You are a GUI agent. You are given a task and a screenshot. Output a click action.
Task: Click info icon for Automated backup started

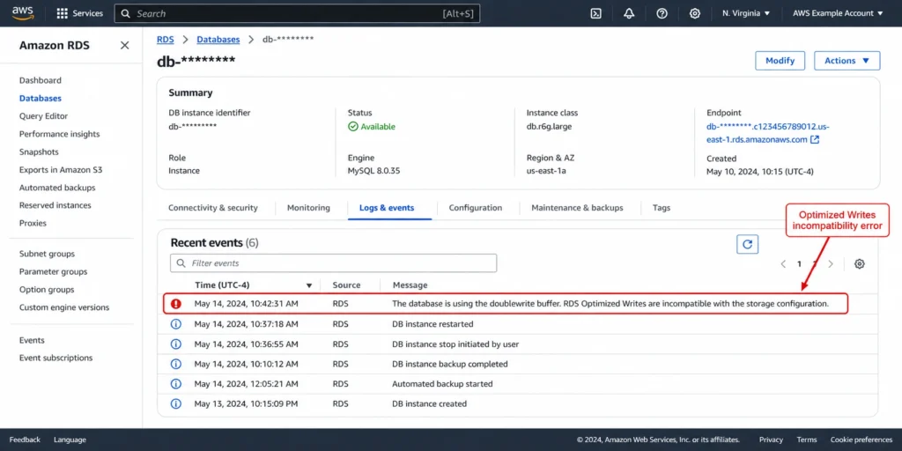tap(176, 384)
